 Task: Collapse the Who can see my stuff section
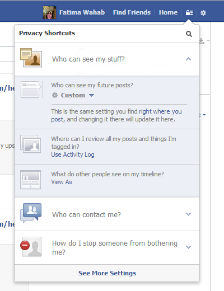coord(188,59)
